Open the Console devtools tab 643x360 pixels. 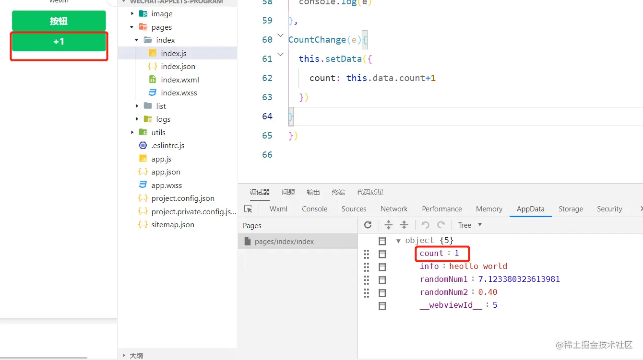(x=315, y=209)
